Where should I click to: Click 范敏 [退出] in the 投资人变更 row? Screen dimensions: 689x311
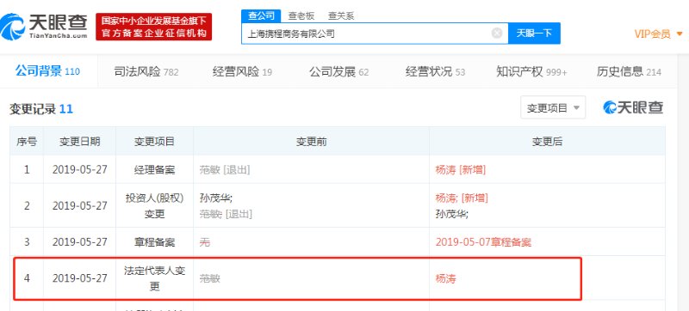click(x=226, y=214)
